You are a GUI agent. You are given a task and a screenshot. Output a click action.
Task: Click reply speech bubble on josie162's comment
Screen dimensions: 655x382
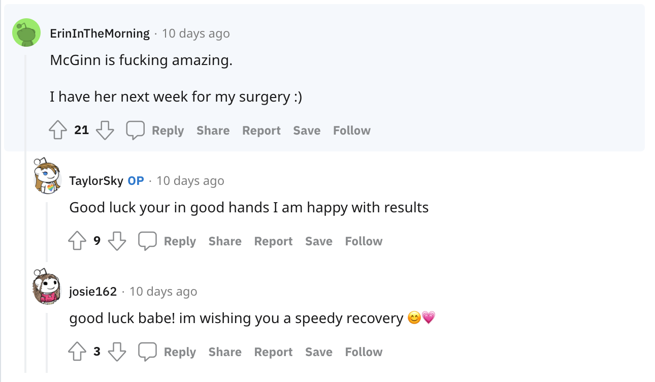[148, 352]
